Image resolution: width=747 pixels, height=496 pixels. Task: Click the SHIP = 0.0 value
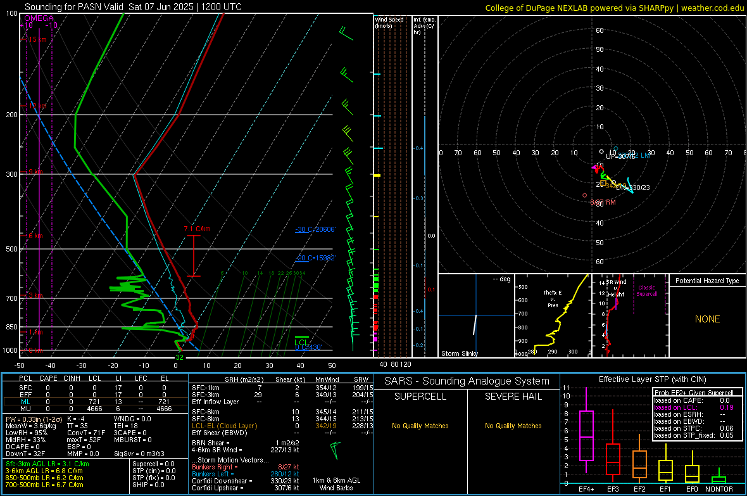click(148, 485)
